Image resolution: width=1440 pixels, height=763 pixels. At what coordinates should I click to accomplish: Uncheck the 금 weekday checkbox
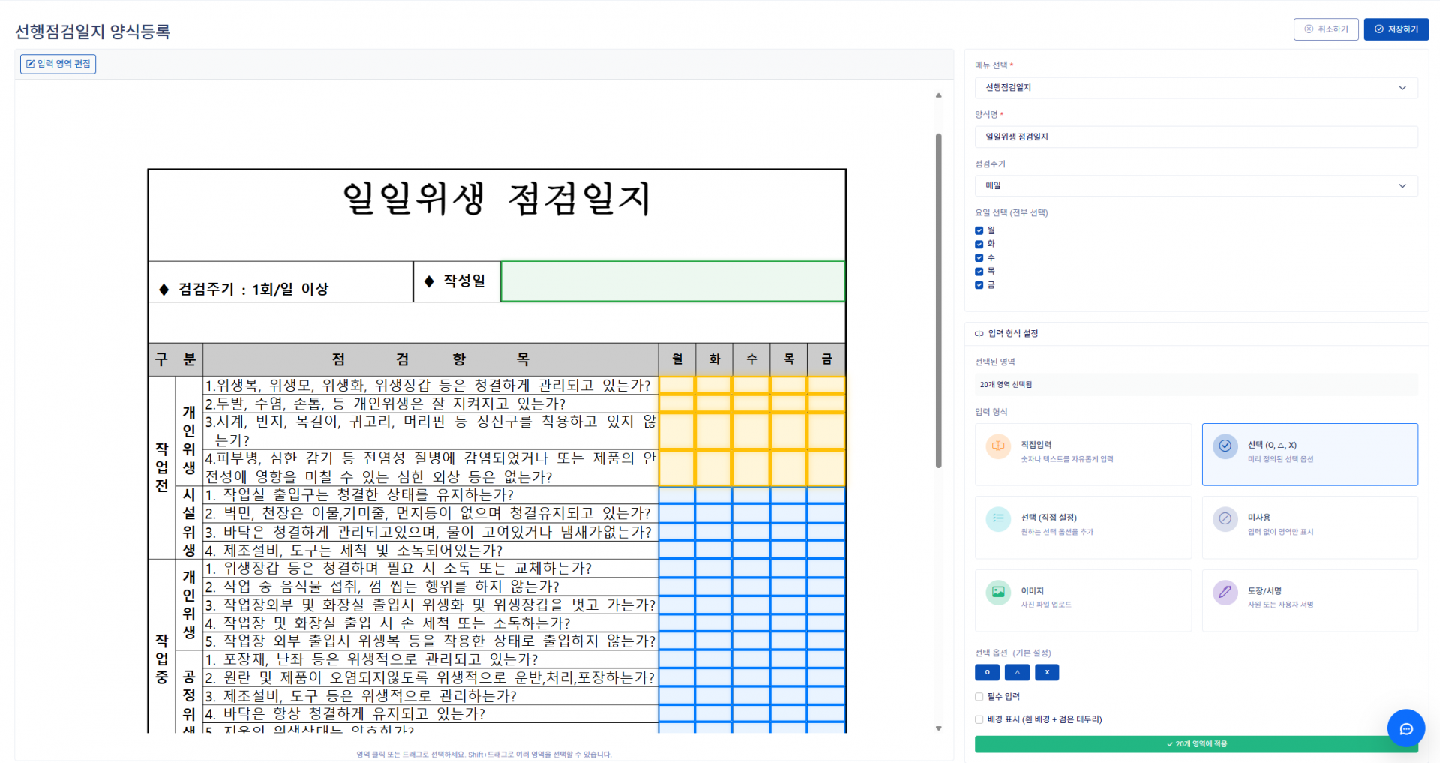979,285
